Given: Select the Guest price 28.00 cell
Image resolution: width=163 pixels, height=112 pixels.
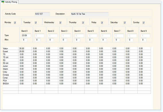Looking at the screenshot, I should pos(25,51).
